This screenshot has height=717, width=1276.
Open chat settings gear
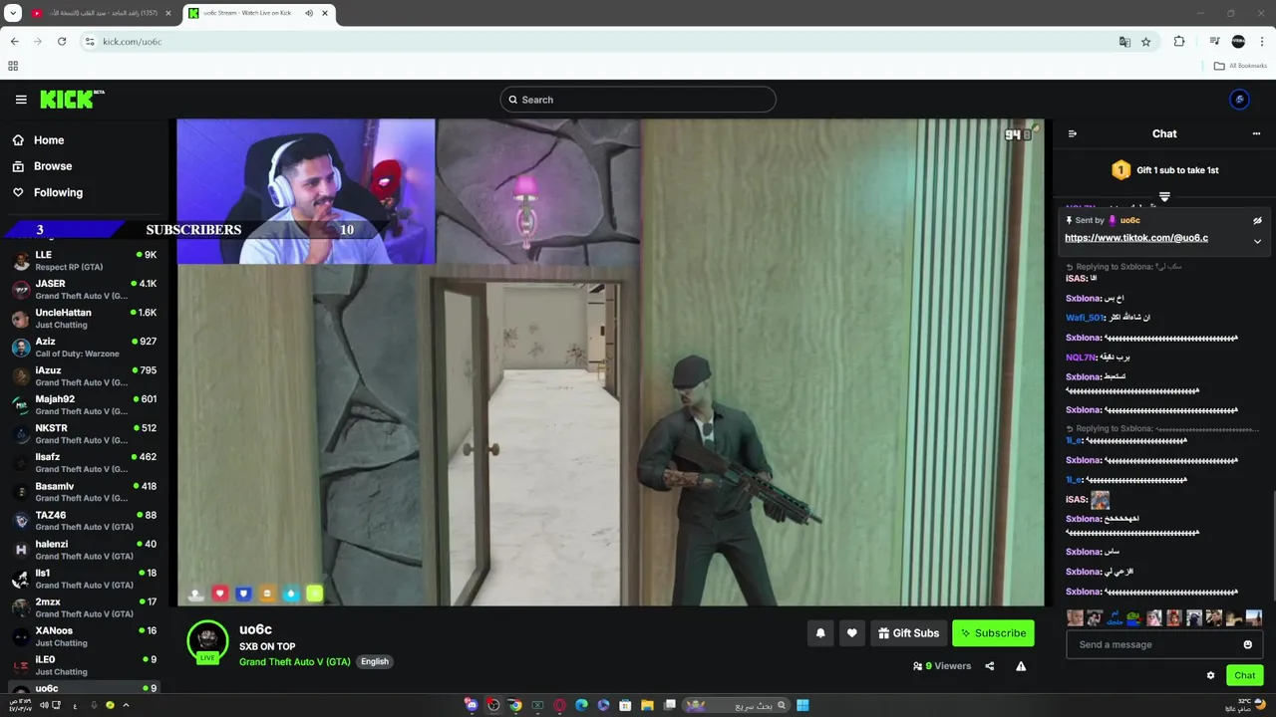1211,675
